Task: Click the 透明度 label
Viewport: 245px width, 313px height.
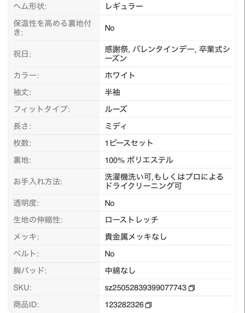Action: [26, 203]
